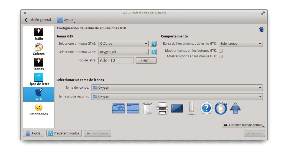The width and height of the screenshot is (288, 163).
Task: Click the blue up arrow preview icon
Action: (235, 108)
